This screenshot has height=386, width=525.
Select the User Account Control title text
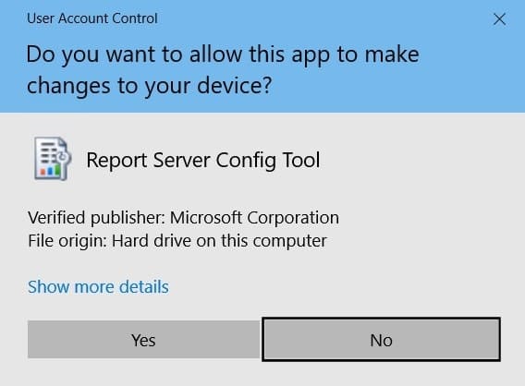pyautogui.click(x=92, y=18)
